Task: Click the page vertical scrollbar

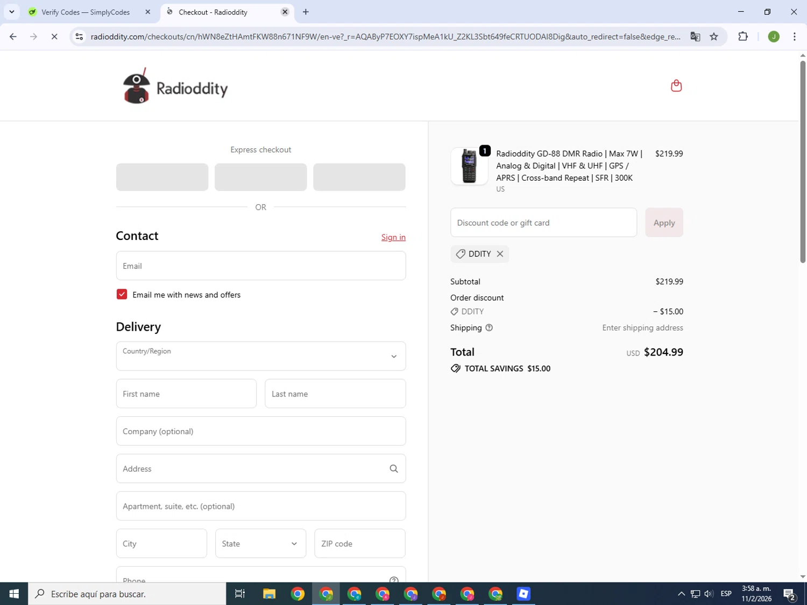Action: click(x=803, y=161)
